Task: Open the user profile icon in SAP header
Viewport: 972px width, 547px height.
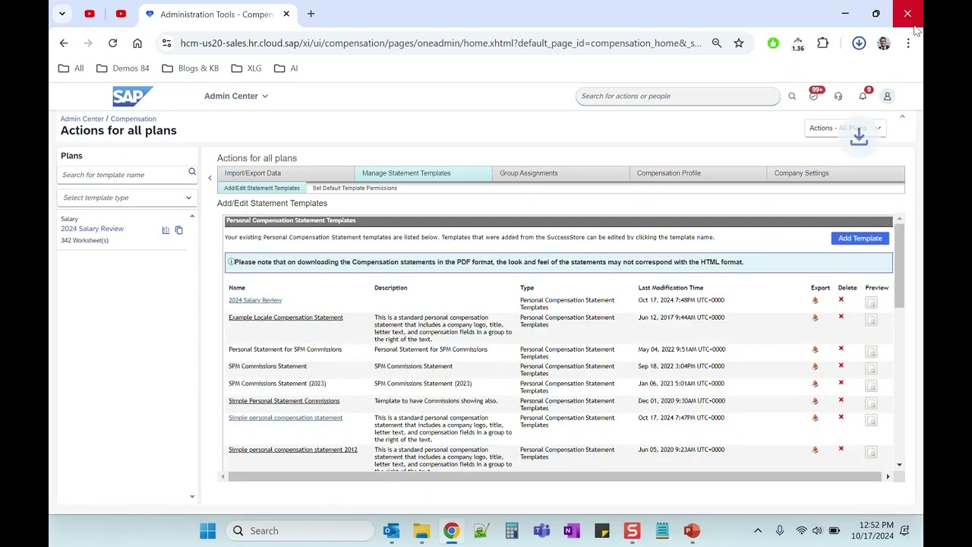Action: (x=887, y=96)
